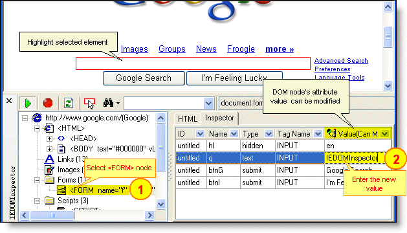The width and height of the screenshot is (407, 233).
Task: Click the browser page vertical scrollbar thumb
Action: coord(388,37)
